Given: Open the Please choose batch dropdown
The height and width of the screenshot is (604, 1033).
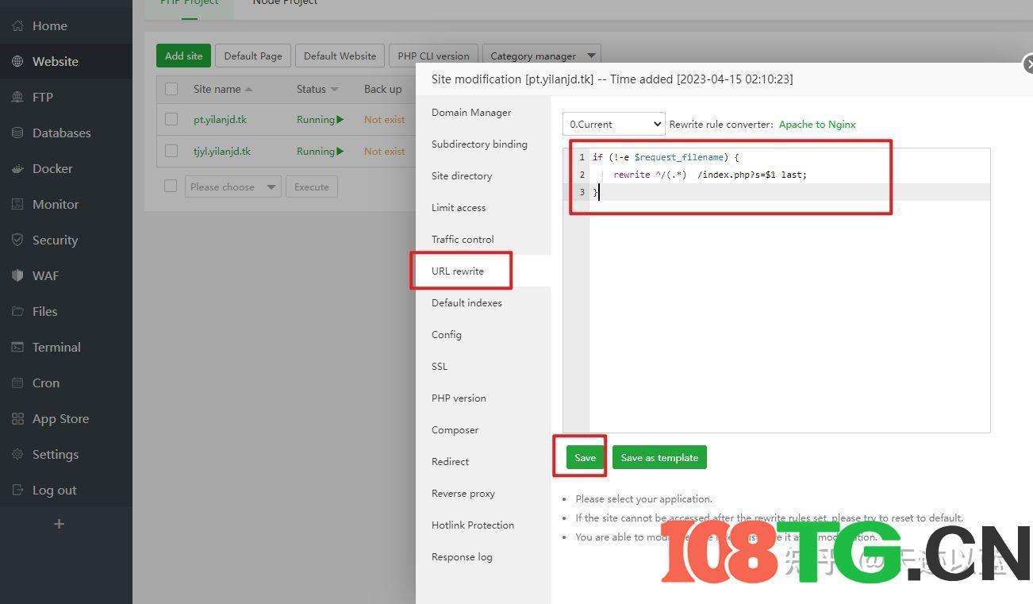Looking at the screenshot, I should click(x=232, y=187).
